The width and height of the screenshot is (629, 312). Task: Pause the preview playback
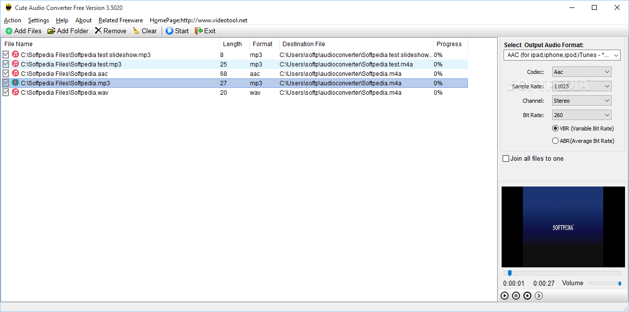point(516,296)
